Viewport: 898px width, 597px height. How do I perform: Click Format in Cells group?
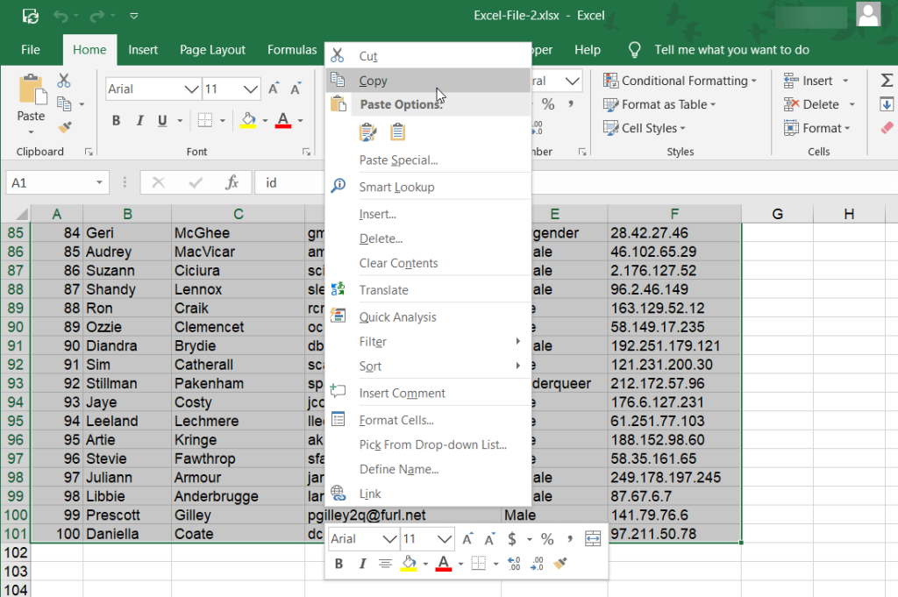(x=816, y=128)
